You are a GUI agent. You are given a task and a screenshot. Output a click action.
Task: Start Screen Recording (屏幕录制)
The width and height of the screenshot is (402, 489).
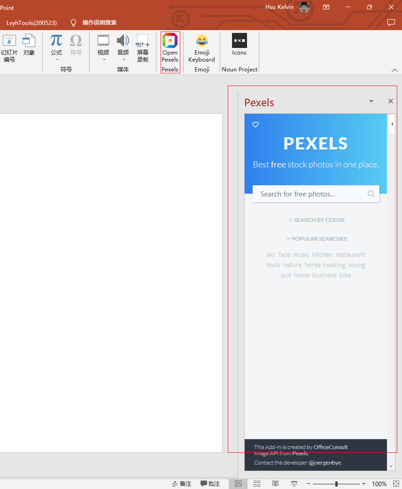coord(143,48)
